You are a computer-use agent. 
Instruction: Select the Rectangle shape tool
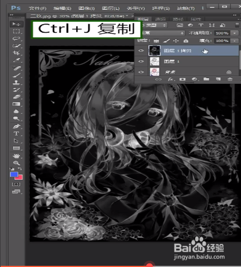[16, 148]
